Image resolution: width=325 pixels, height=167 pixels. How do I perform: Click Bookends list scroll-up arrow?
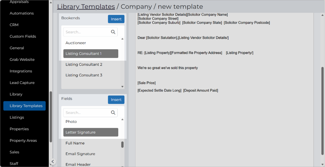122,39
